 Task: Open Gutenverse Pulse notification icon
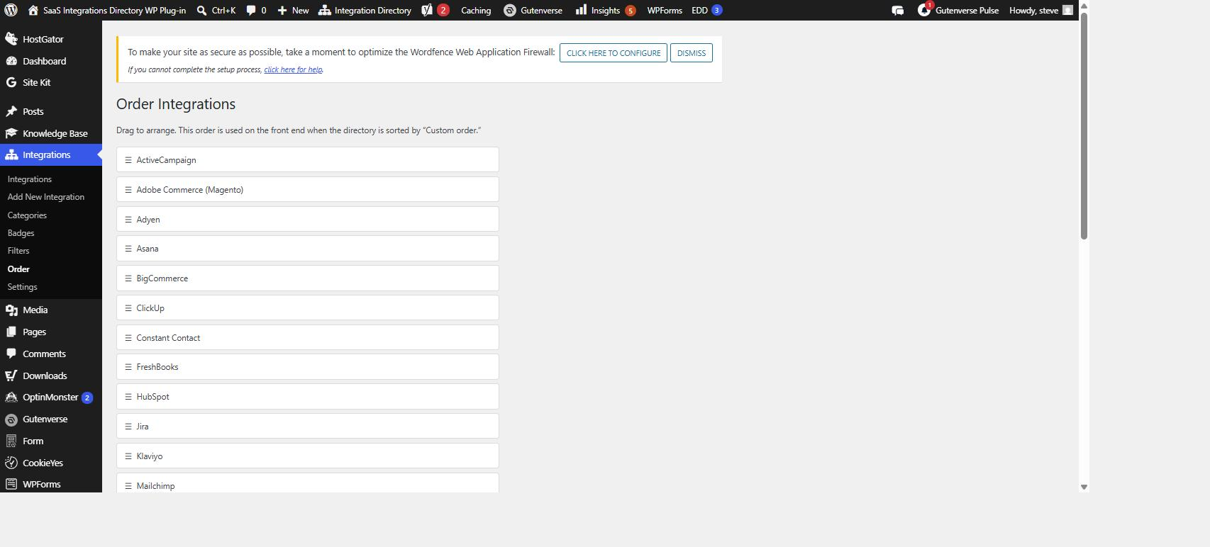pos(923,10)
